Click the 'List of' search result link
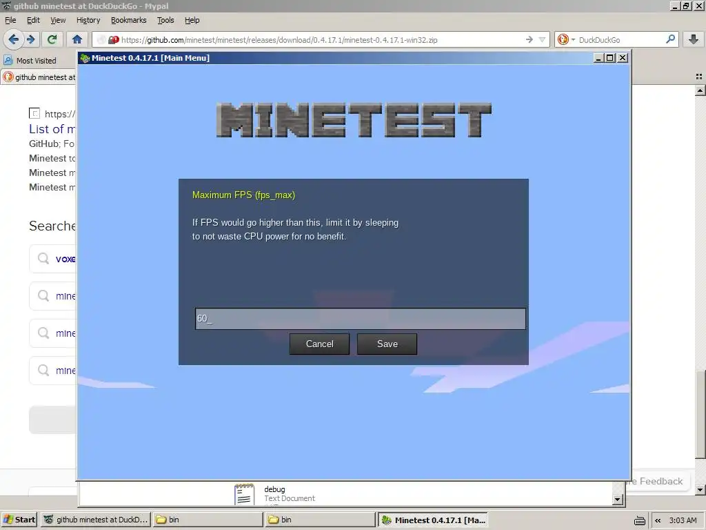 tap(52, 129)
